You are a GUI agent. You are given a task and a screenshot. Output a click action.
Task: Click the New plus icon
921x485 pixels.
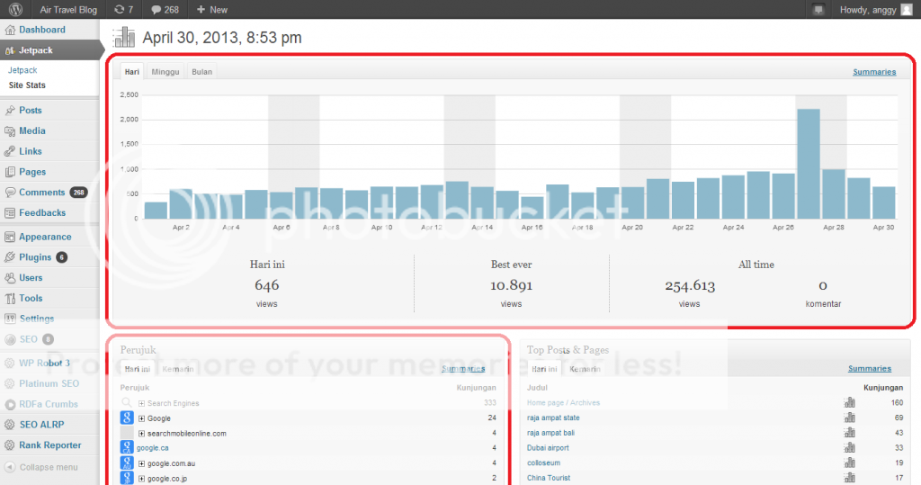(201, 9)
